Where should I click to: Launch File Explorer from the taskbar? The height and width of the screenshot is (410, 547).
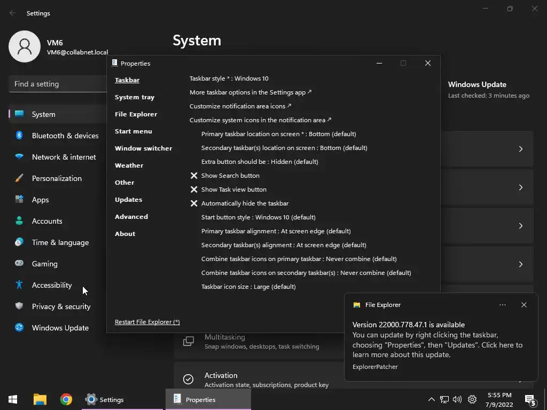40,399
